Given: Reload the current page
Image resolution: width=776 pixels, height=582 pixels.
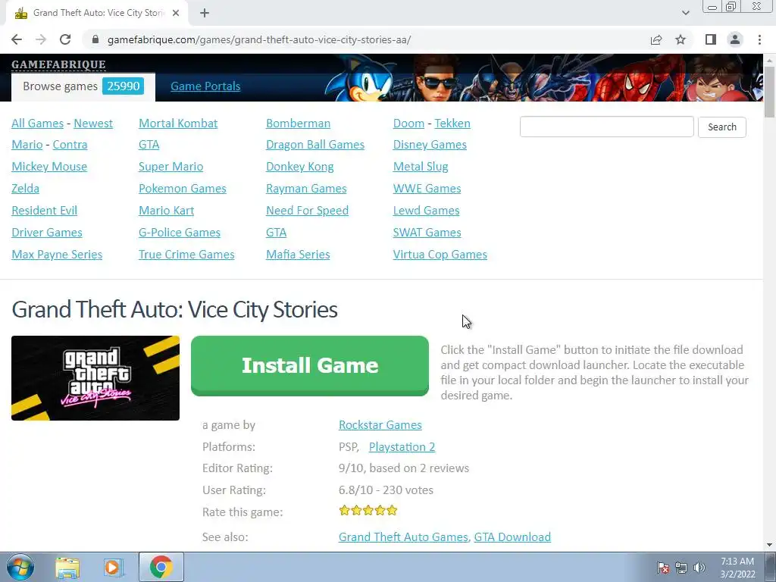Looking at the screenshot, I should click(x=65, y=39).
